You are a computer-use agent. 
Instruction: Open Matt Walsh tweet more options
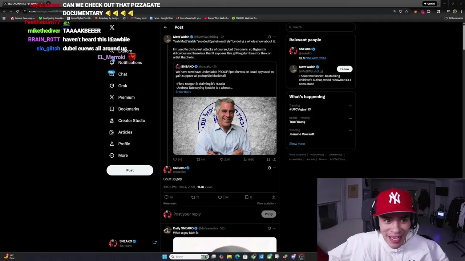(x=275, y=37)
